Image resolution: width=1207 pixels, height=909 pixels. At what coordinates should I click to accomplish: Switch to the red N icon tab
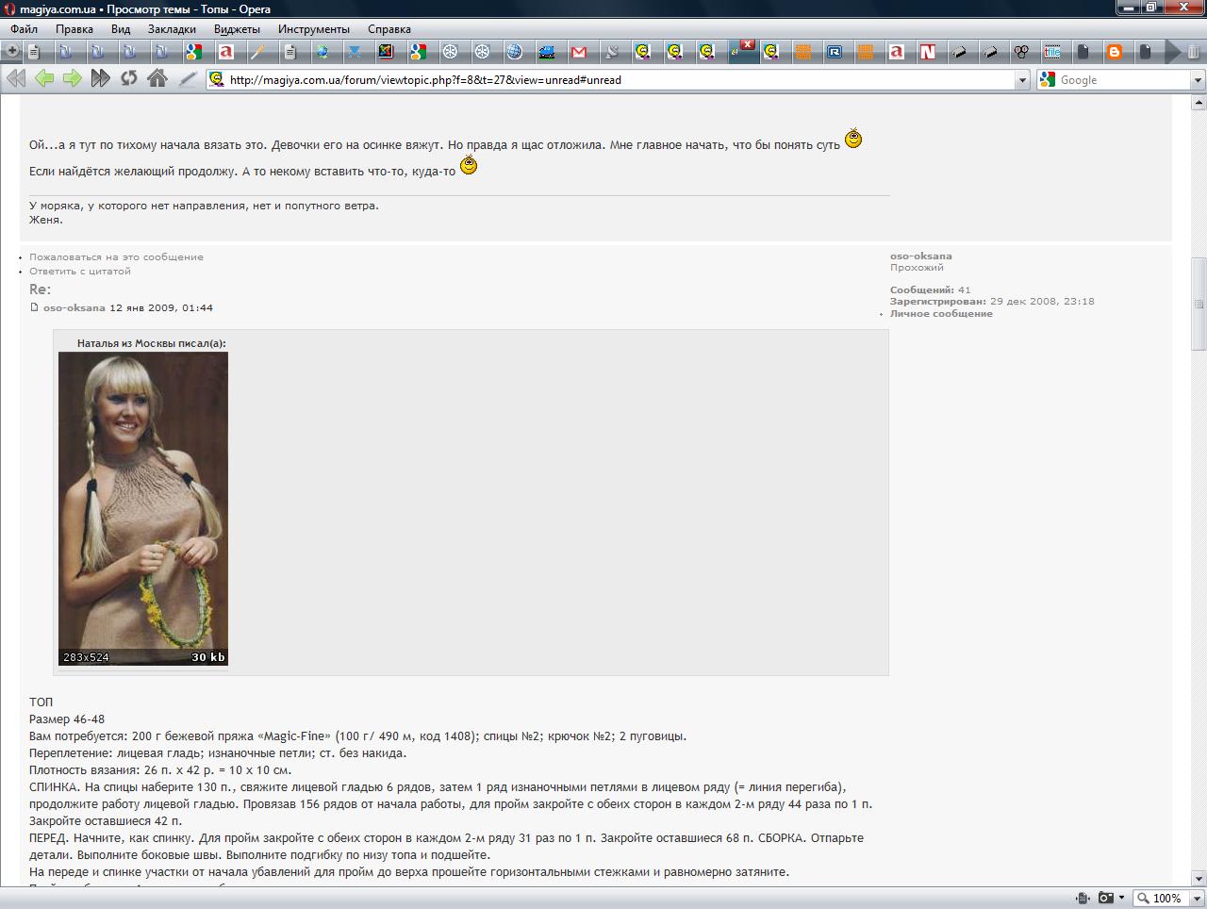pos(928,52)
